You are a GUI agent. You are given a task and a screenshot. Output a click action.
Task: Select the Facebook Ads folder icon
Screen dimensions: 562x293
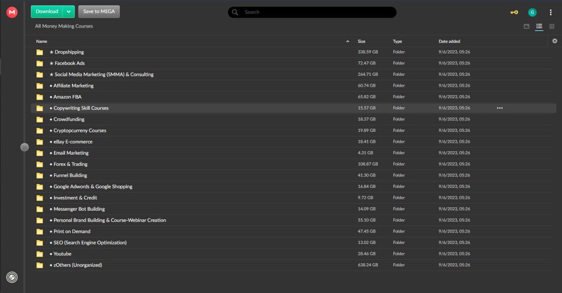tap(40, 64)
